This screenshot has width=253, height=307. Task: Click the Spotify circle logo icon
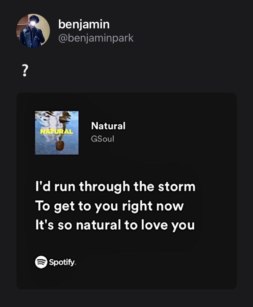click(41, 262)
